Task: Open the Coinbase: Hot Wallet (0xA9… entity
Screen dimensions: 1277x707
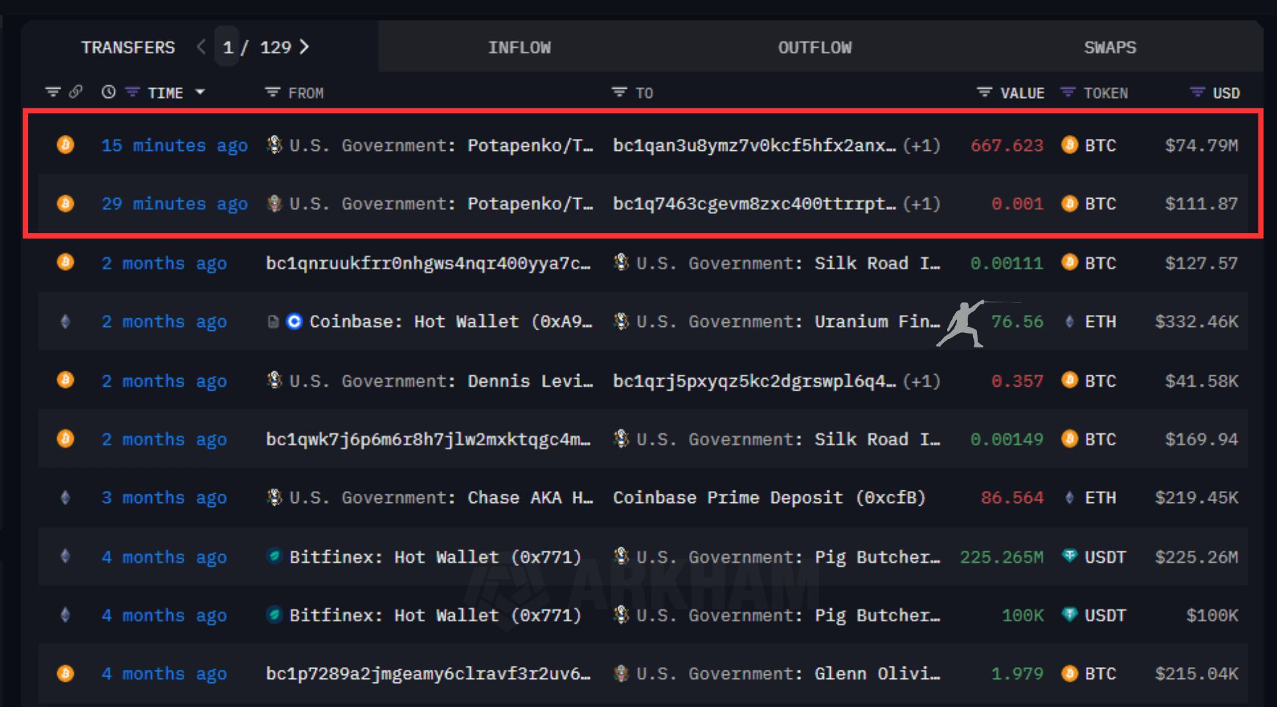Action: 451,322
